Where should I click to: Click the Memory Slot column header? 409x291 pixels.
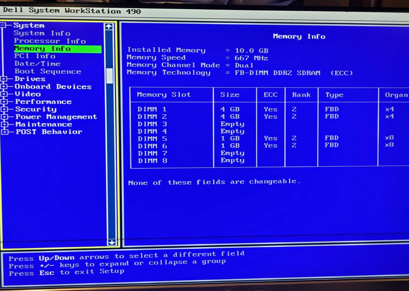pyautogui.click(x=164, y=94)
